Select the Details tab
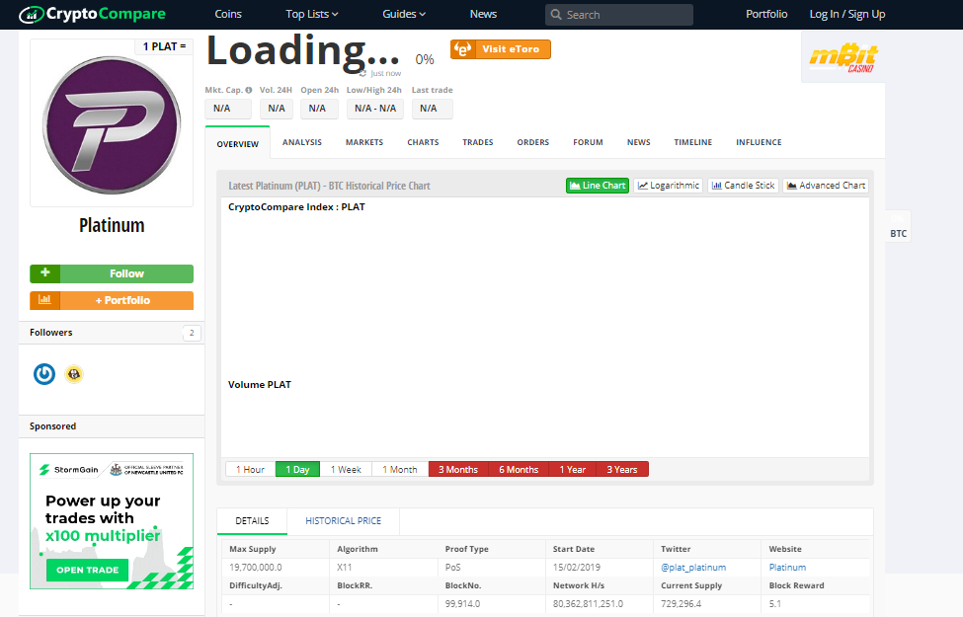963x617 pixels. click(253, 521)
